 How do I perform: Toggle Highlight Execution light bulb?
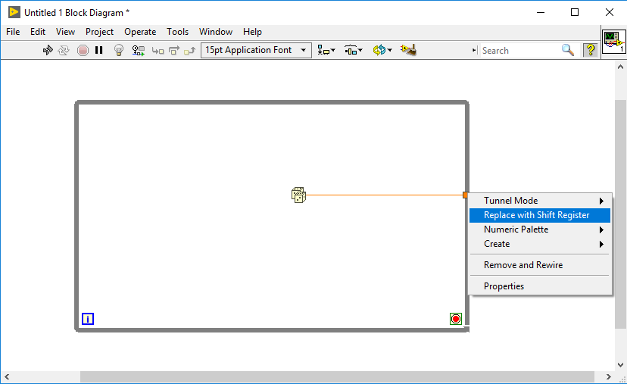[119, 50]
